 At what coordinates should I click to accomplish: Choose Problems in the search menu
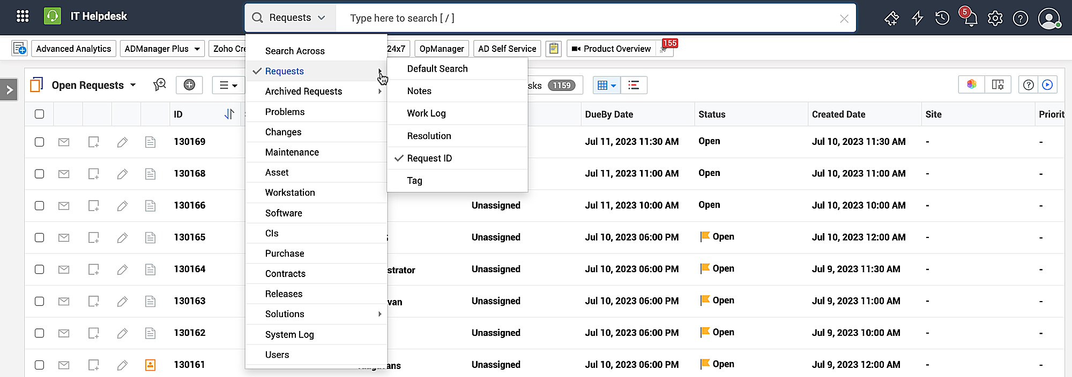285,112
